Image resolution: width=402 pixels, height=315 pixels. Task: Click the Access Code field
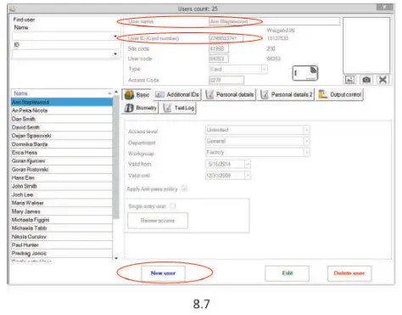(226, 80)
